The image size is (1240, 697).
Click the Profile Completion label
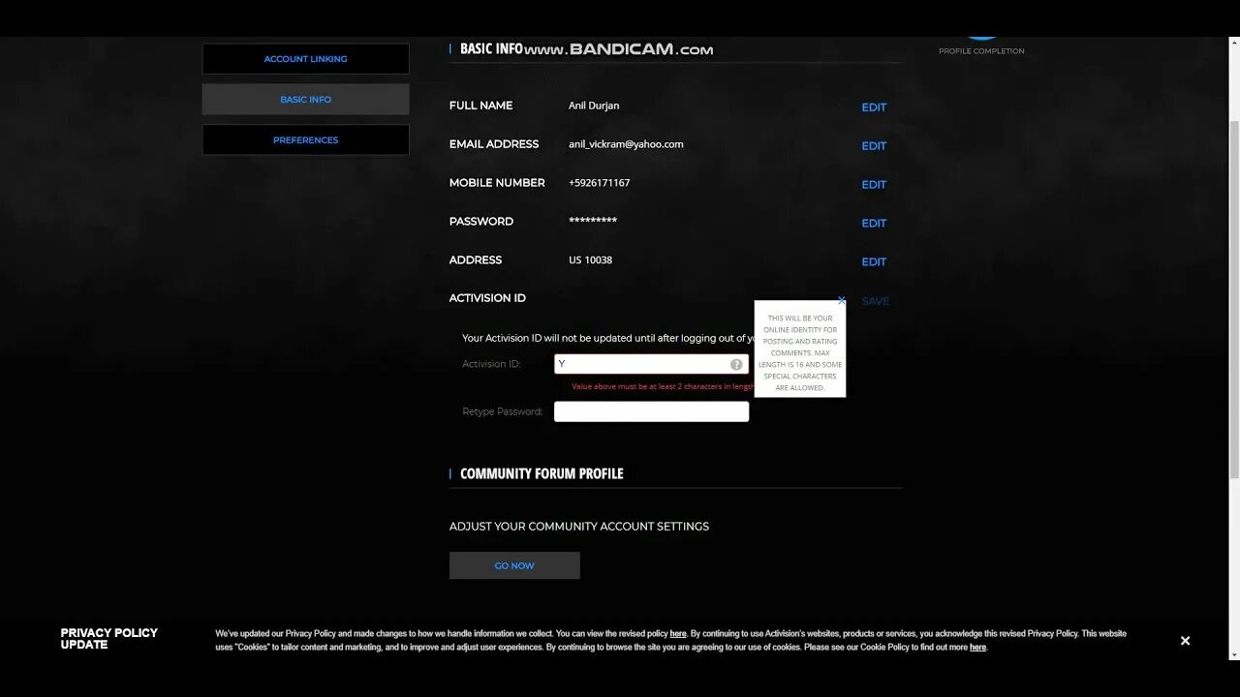point(981,51)
